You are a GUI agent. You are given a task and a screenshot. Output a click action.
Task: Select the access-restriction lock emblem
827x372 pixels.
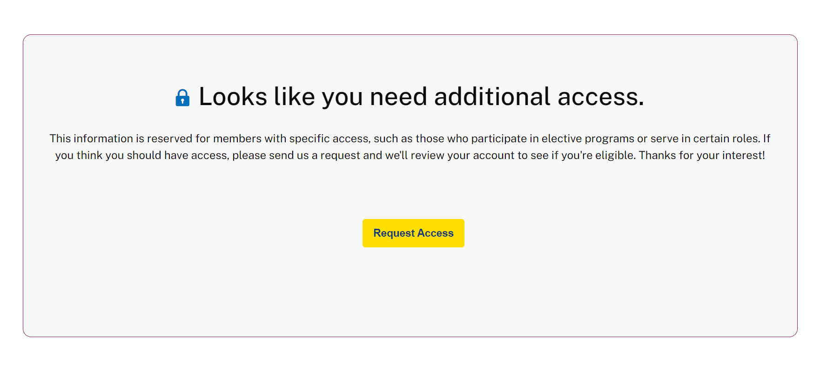[x=183, y=97]
